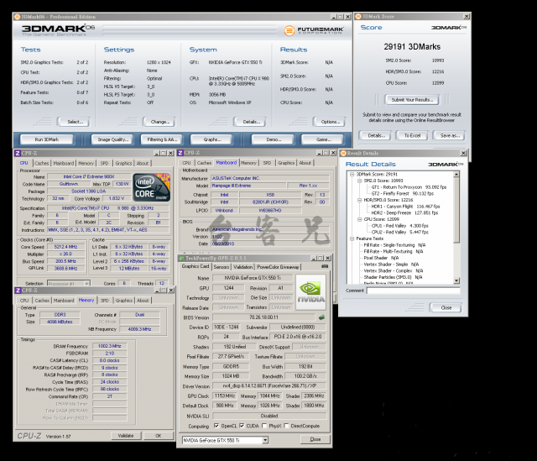
Task: Click the Result Details window title icon
Action: (x=343, y=153)
